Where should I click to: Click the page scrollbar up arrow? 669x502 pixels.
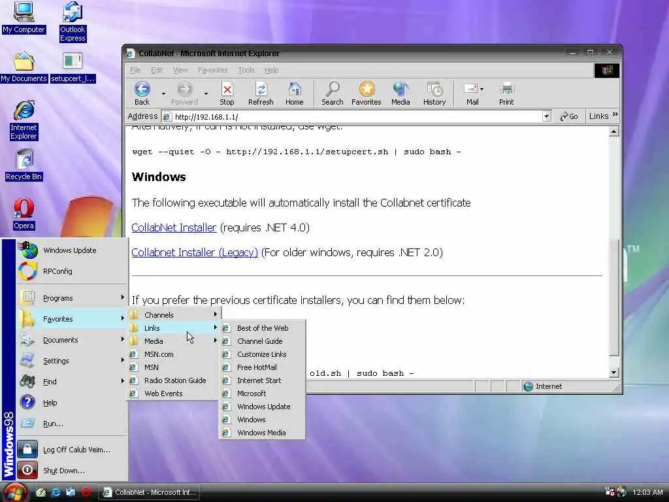click(x=613, y=131)
